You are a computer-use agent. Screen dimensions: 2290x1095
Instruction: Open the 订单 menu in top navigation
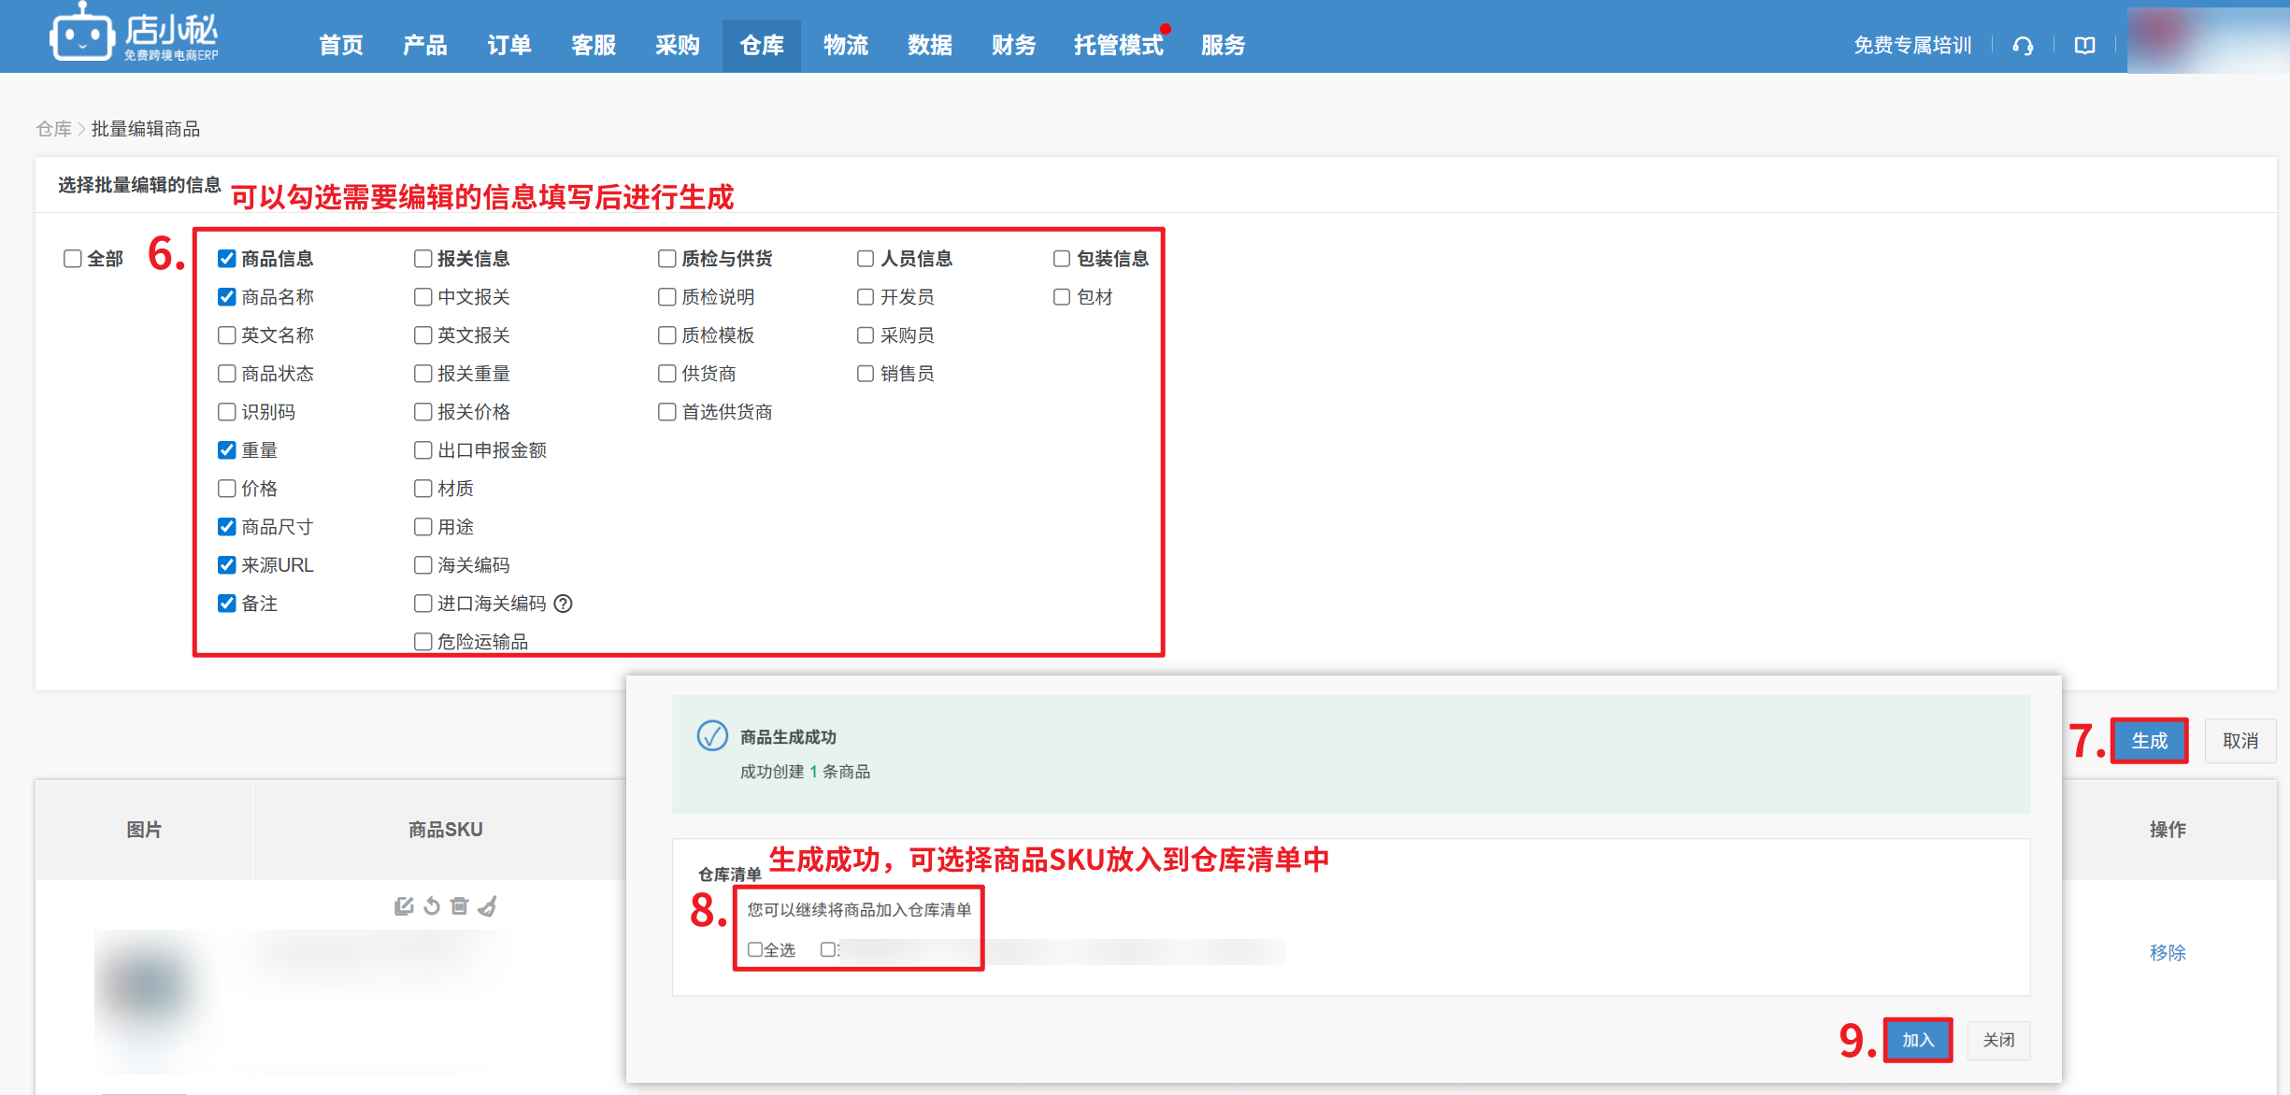coord(509,46)
